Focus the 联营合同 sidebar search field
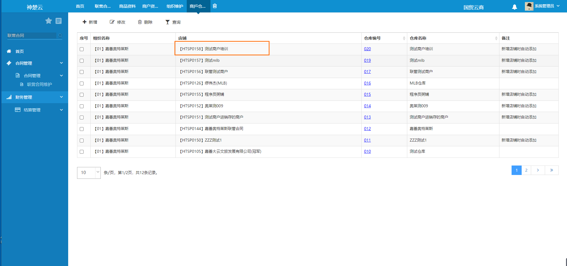The image size is (567, 266). (x=31, y=35)
